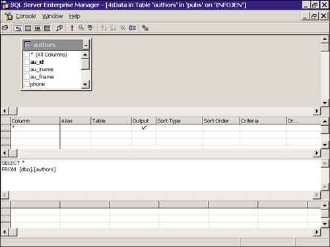This screenshot has height=247, width=330.
Task: Click the Verify SQL icon
Action: point(91,28)
